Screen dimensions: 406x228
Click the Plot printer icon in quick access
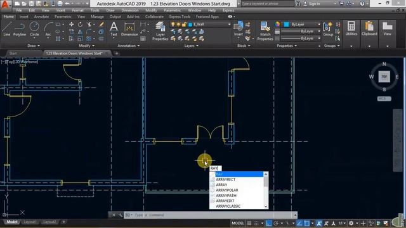[60, 4]
